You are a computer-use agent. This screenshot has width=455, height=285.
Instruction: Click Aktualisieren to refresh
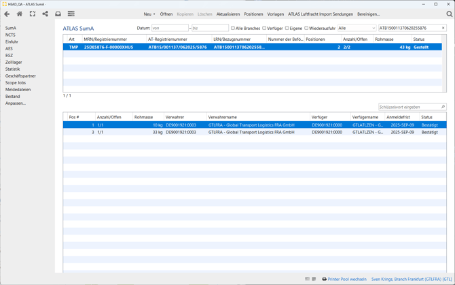click(x=228, y=14)
